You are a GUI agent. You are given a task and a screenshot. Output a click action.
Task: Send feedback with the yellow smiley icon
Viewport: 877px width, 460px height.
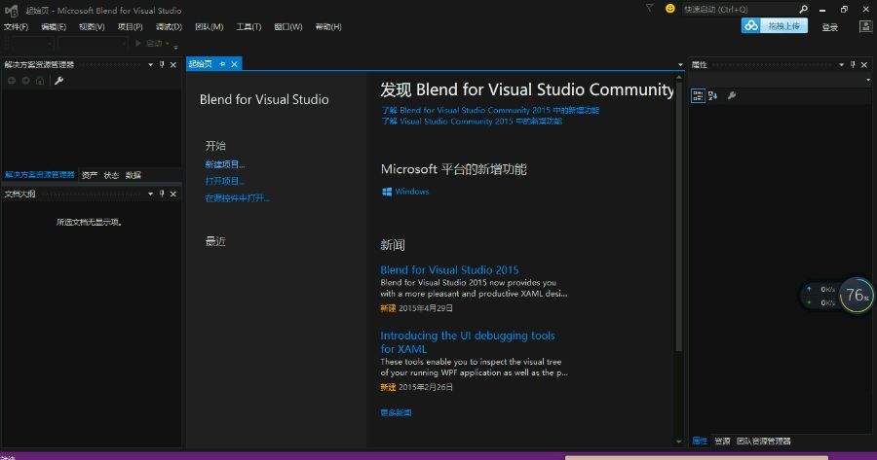coord(670,9)
